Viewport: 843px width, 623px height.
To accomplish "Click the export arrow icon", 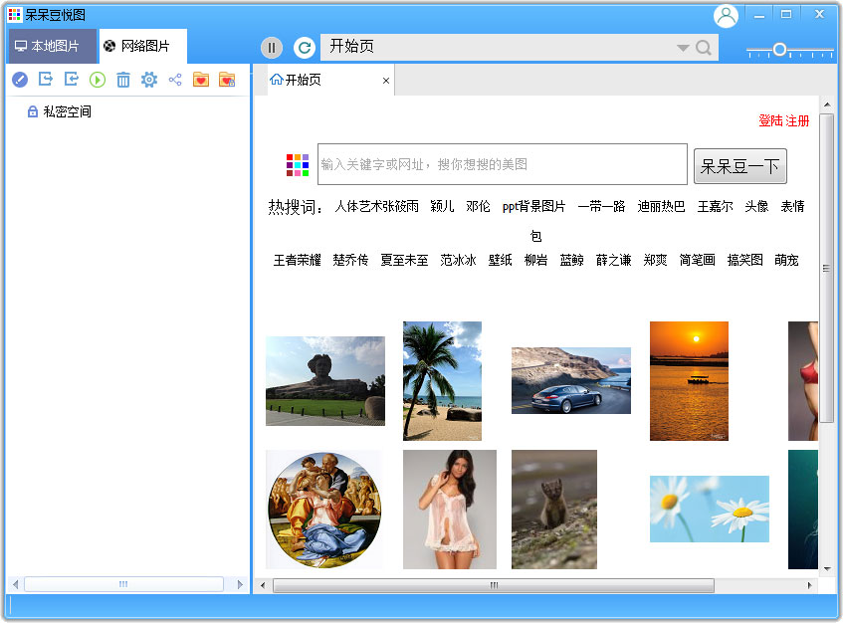I will 46,80.
